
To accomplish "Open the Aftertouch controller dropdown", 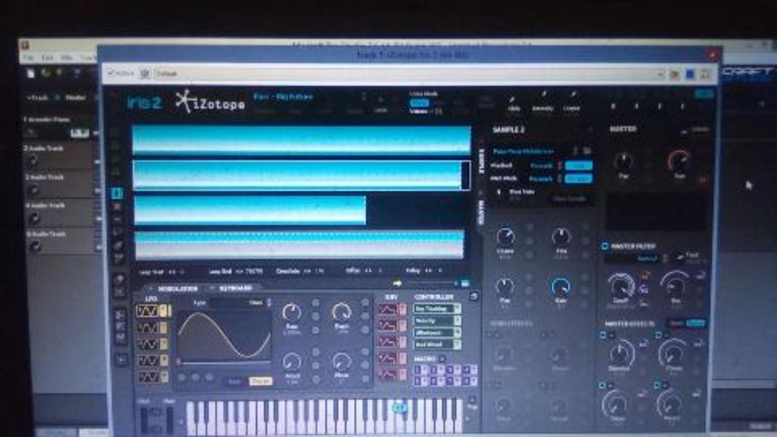I will point(437,333).
